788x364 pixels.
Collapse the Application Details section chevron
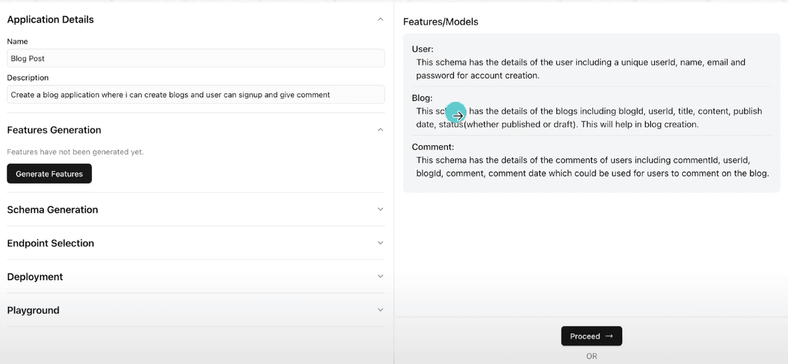pos(381,19)
